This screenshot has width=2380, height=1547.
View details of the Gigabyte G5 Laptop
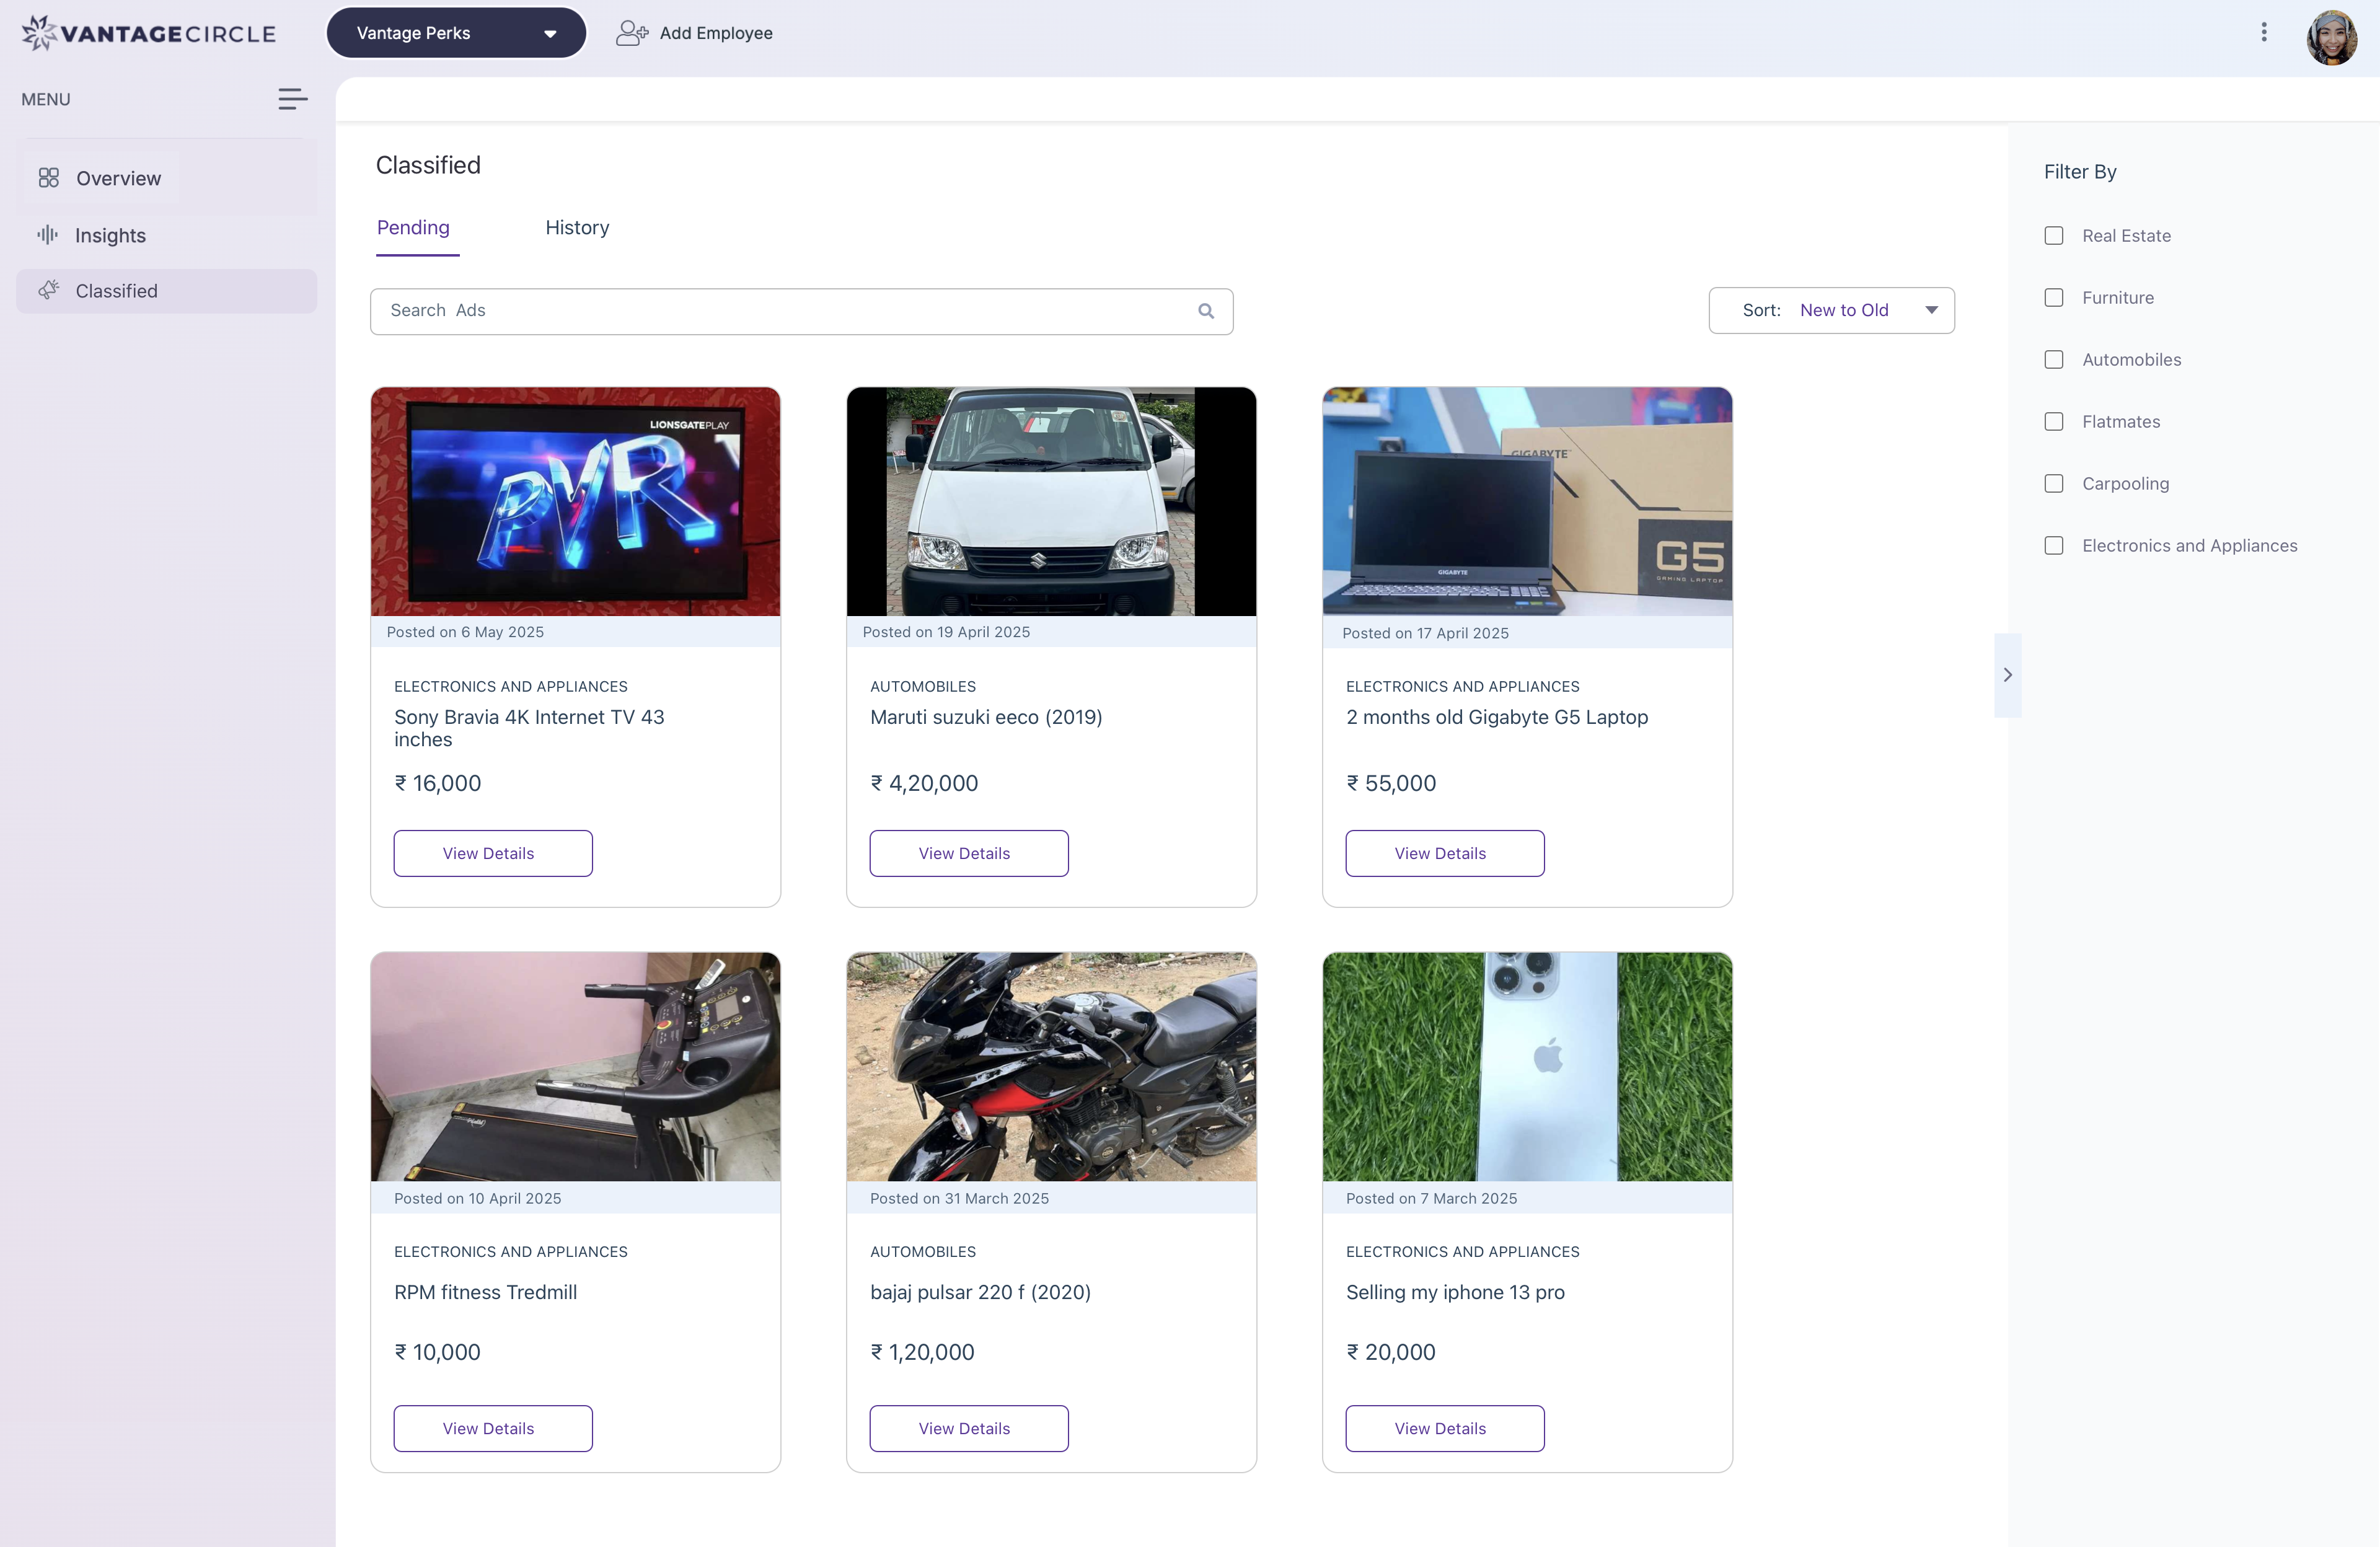click(x=1444, y=853)
